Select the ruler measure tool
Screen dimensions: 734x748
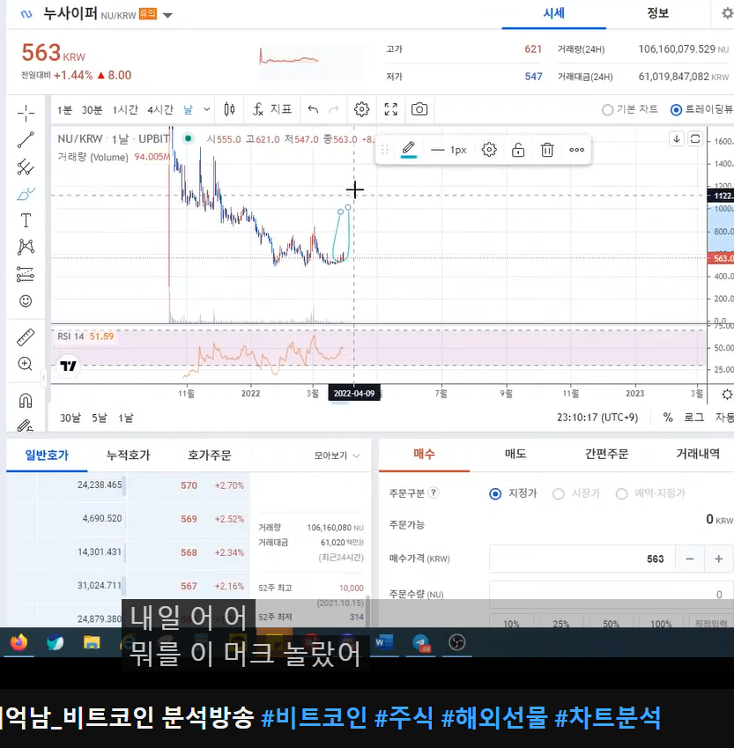(x=26, y=337)
